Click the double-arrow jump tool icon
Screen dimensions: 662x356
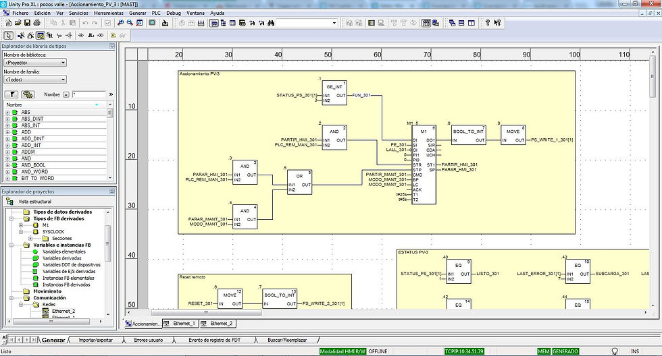pyautogui.click(x=81, y=35)
